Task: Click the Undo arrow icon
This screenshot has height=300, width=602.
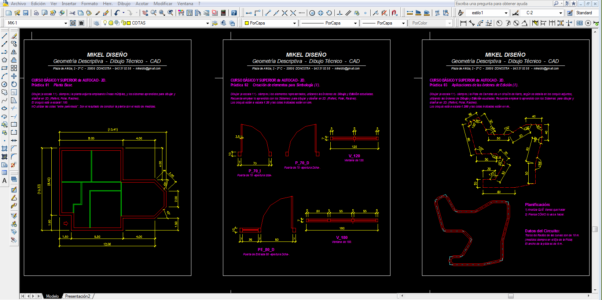Action: pyautogui.click(x=117, y=13)
